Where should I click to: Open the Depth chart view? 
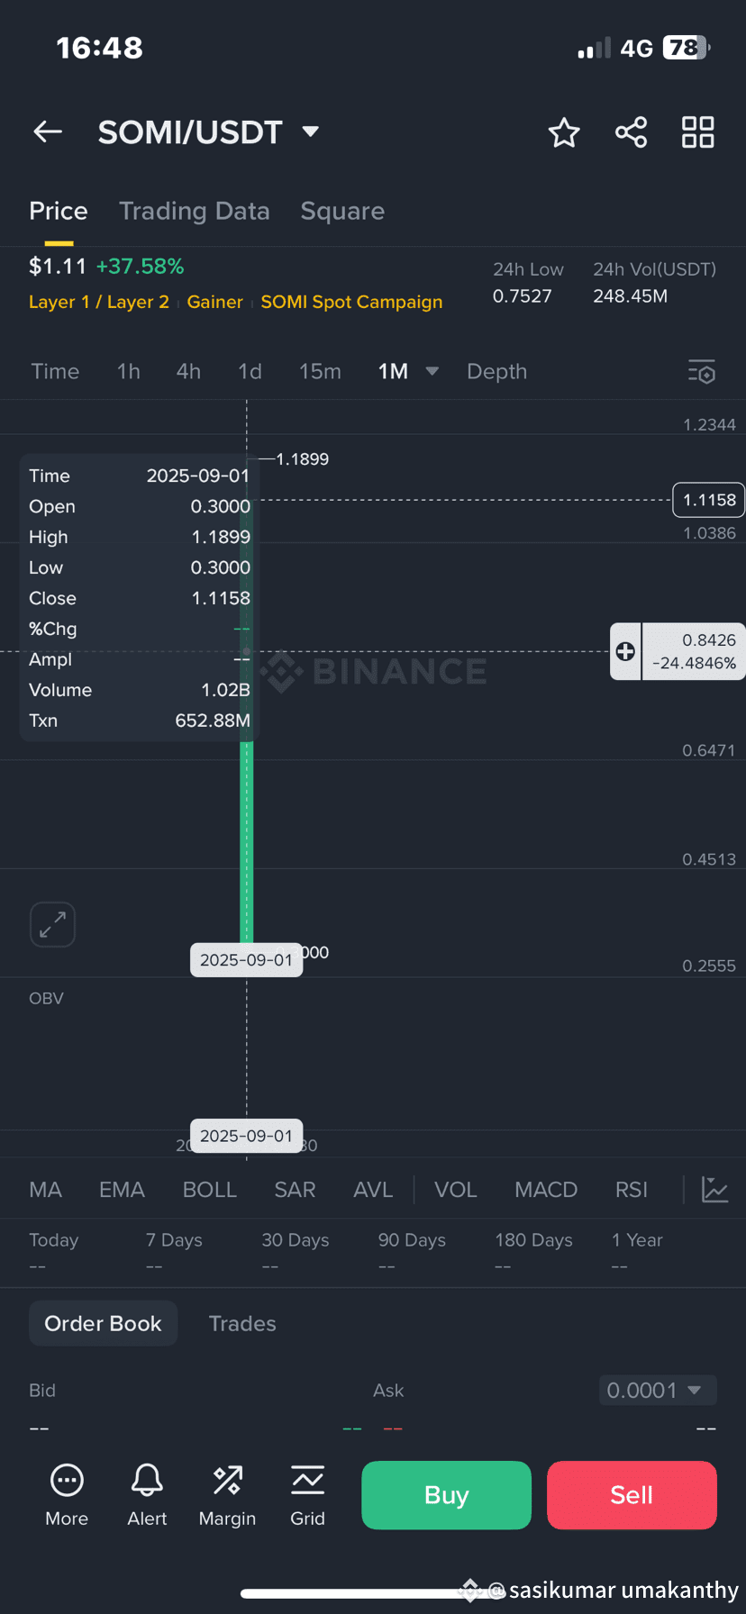tap(496, 371)
